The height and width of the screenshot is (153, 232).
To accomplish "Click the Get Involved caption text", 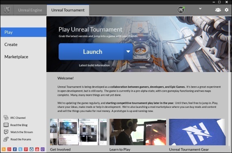I will (x=60, y=149).
